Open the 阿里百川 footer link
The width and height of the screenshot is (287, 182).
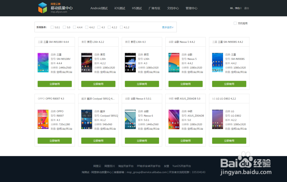point(109,166)
